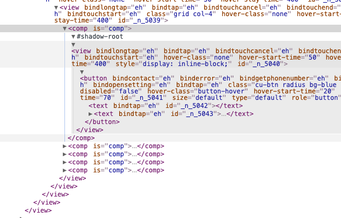Expand the last collapsed comp node
This screenshot has height=218, width=341.
tap(64, 170)
